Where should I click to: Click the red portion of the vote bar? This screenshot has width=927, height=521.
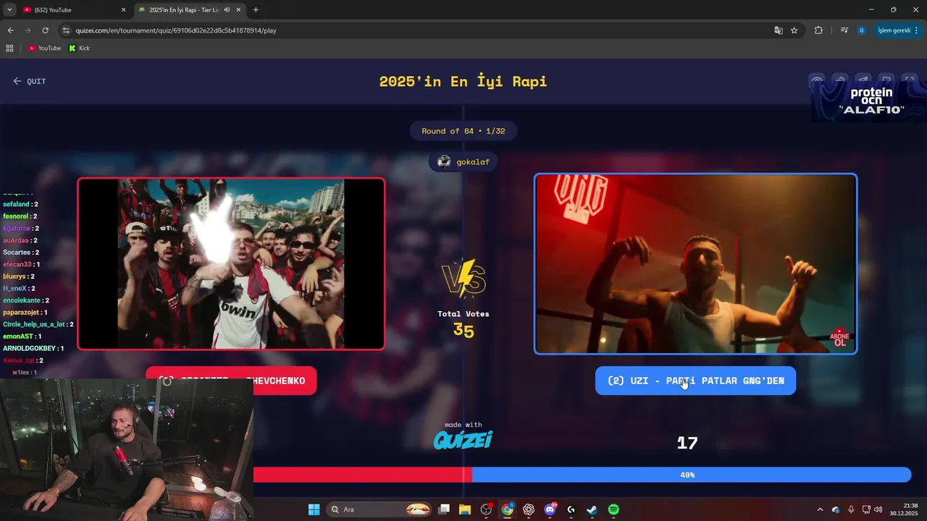tap(362, 475)
